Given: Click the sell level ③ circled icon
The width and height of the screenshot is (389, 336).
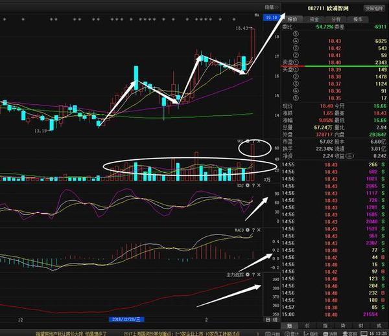Looking at the screenshot, I should tap(296, 48).
